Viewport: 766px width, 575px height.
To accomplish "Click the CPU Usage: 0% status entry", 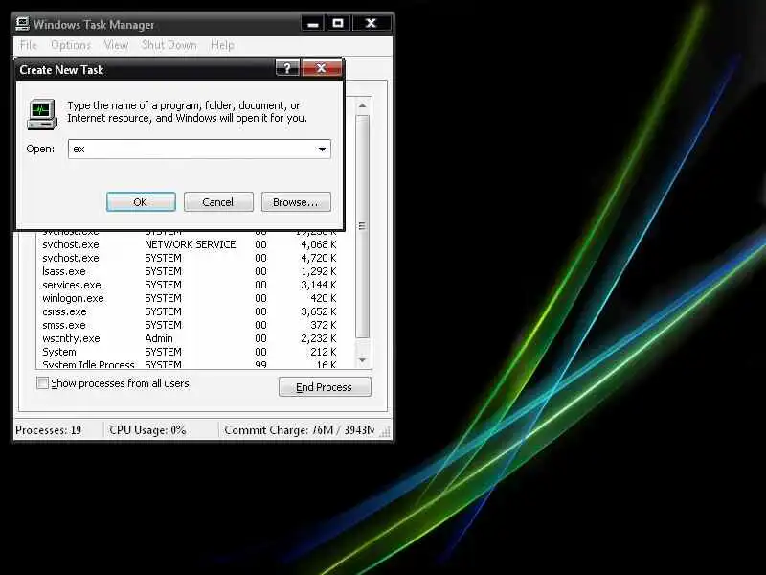I will 147,430.
